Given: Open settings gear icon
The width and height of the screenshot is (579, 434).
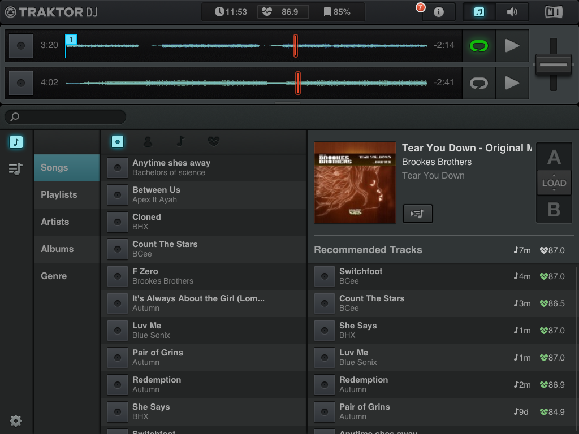Looking at the screenshot, I should click(x=16, y=420).
